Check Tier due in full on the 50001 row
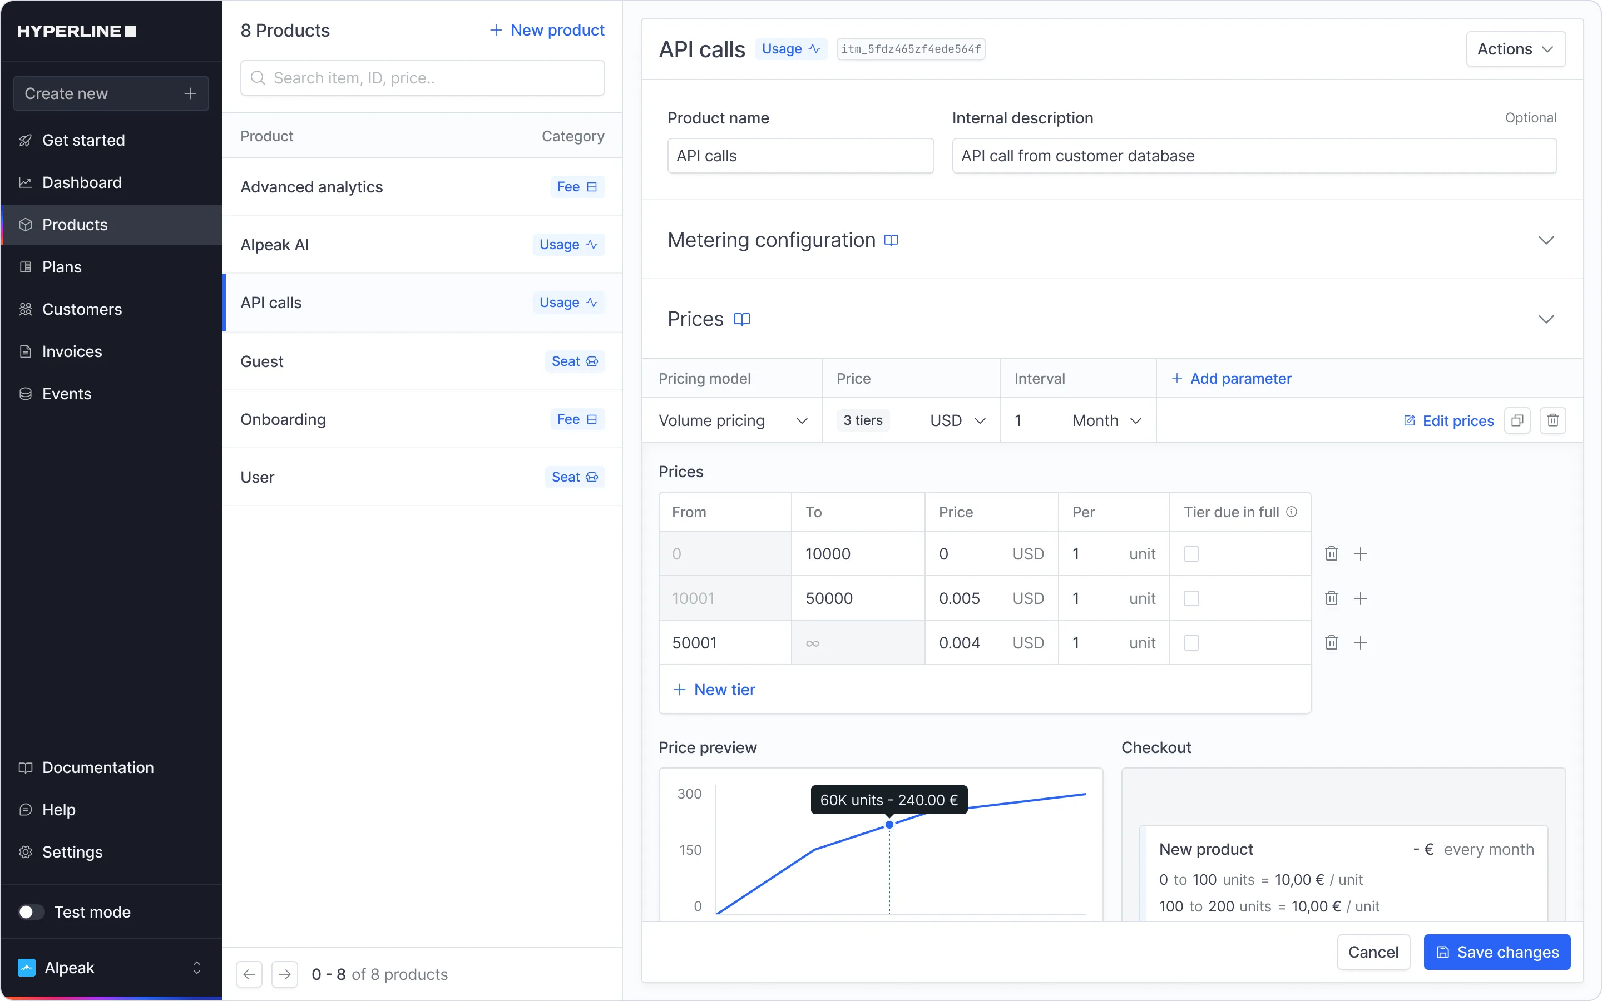This screenshot has height=1001, width=1602. coord(1191,642)
